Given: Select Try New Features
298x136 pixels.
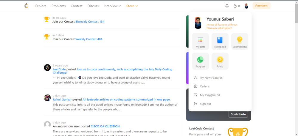Looking at the screenshot, I should [x=211, y=78].
